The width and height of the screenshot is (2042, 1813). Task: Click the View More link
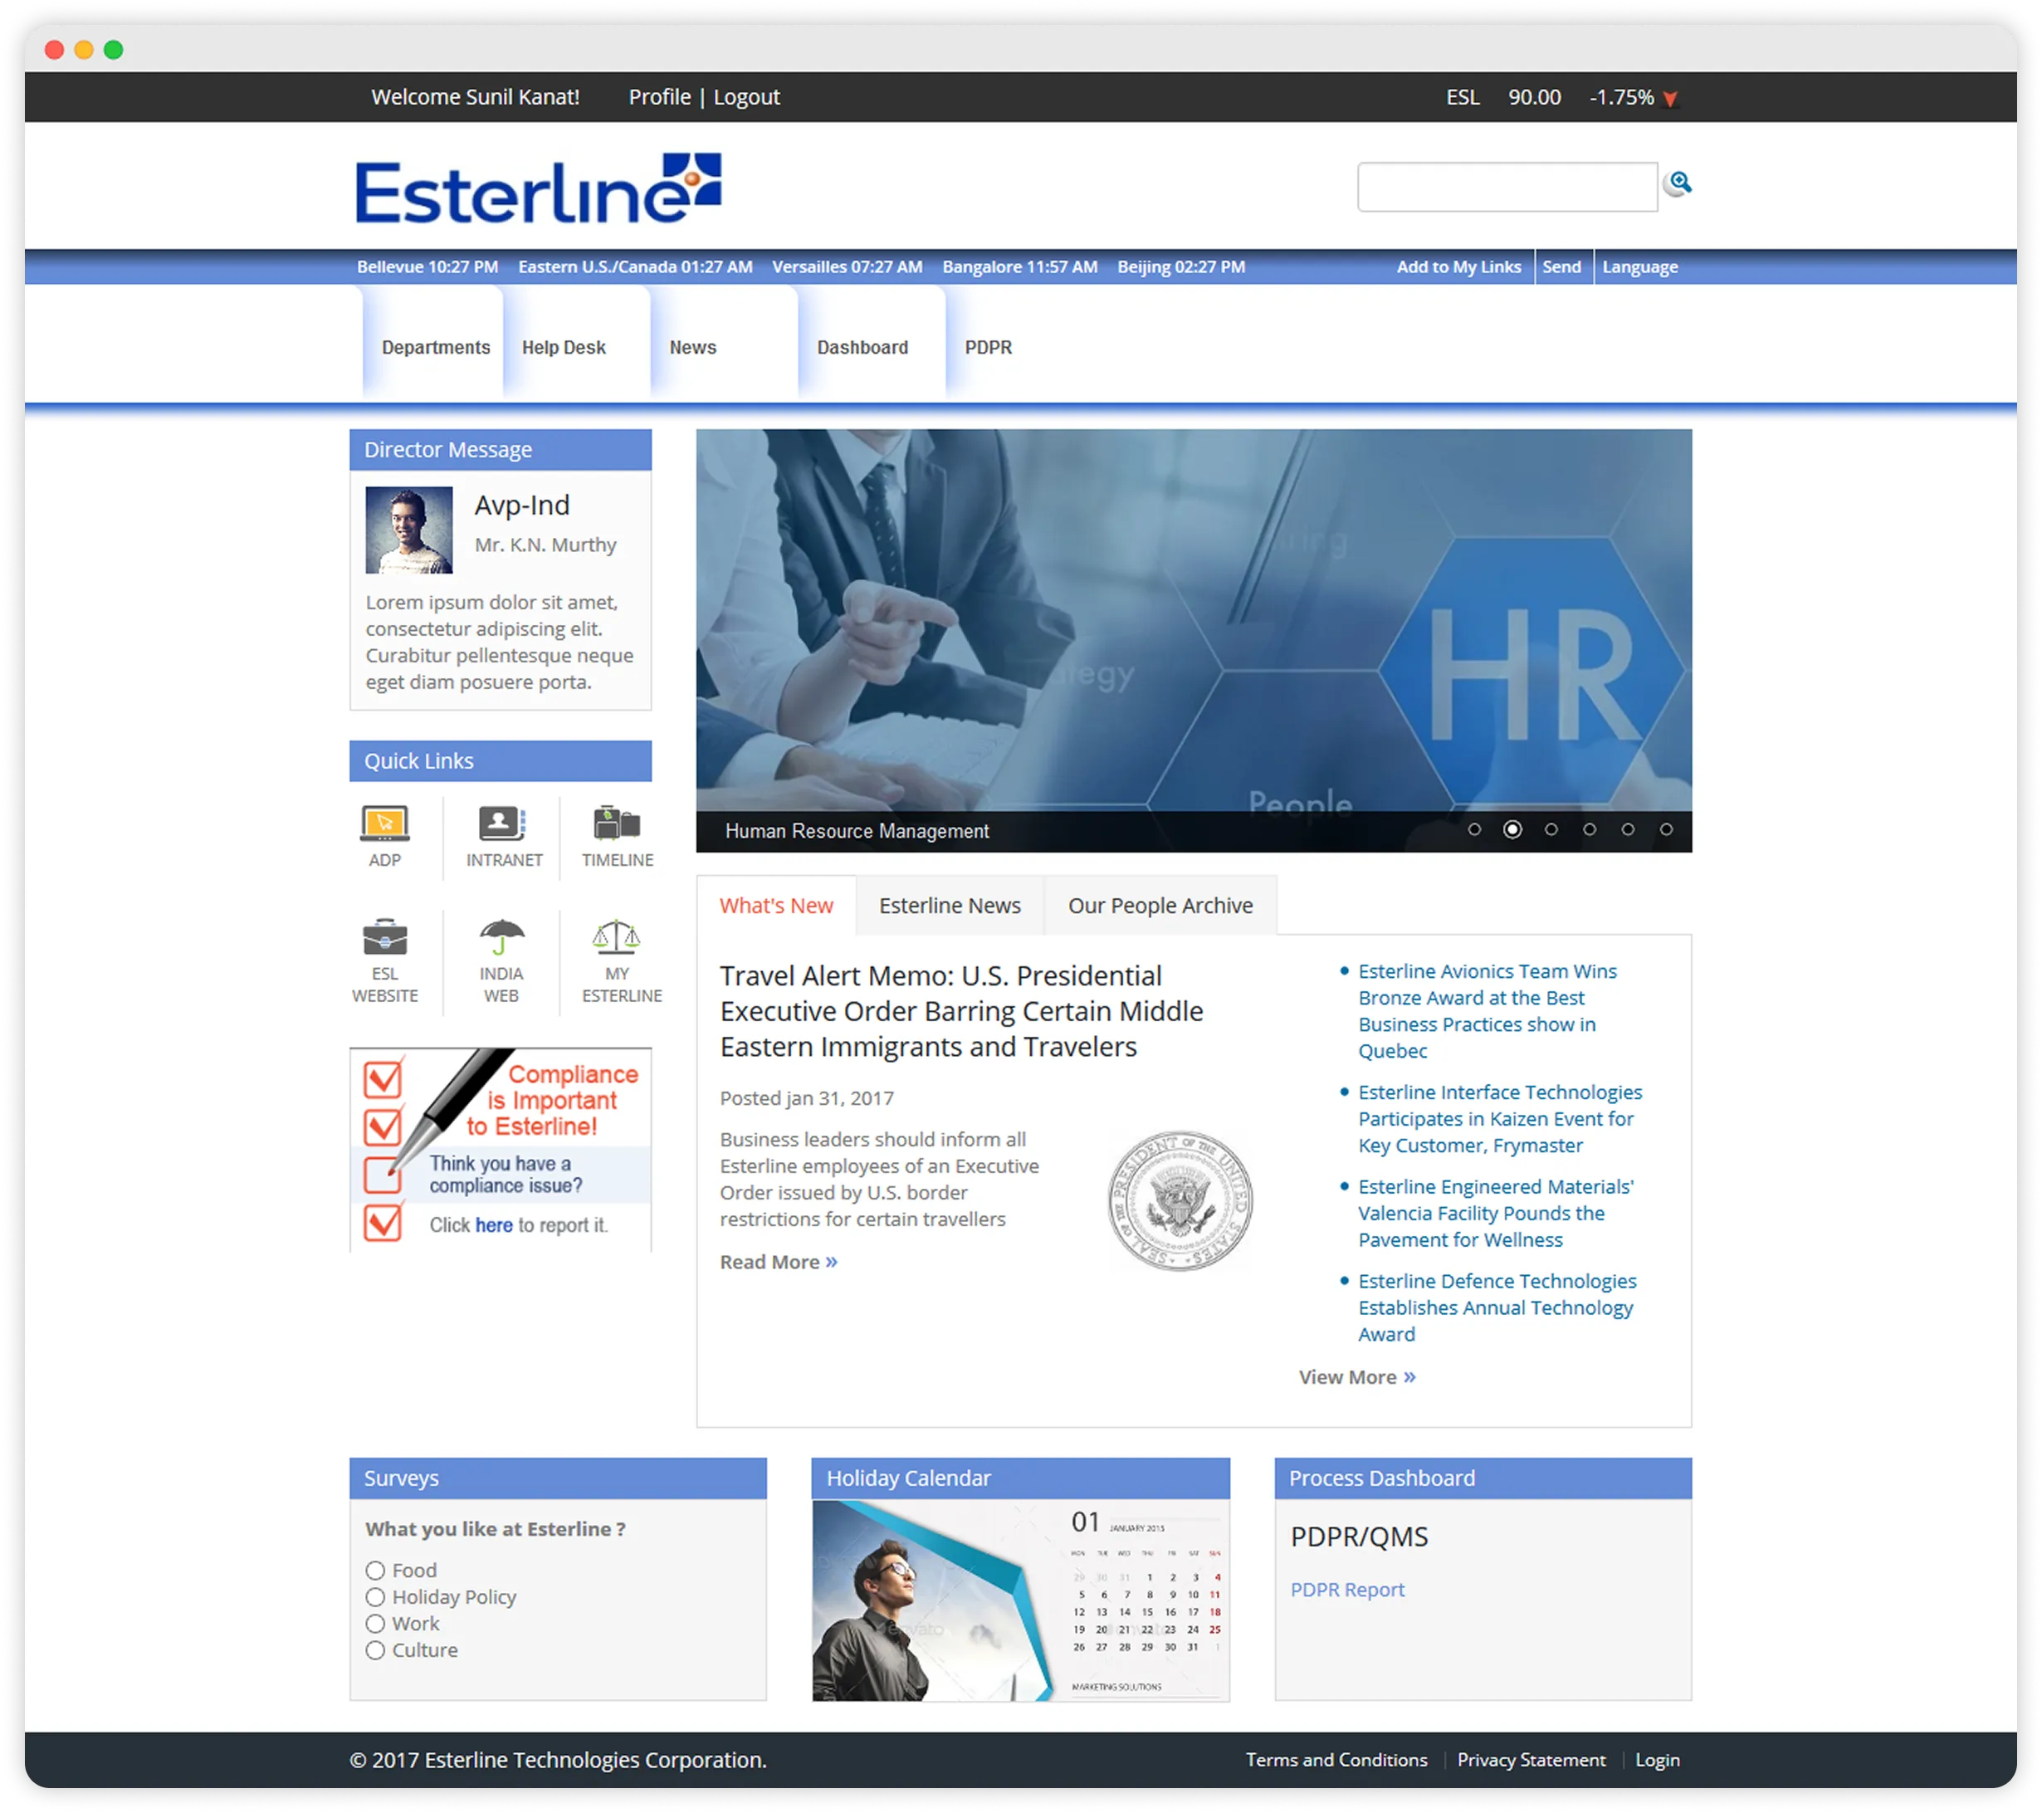click(1356, 1377)
